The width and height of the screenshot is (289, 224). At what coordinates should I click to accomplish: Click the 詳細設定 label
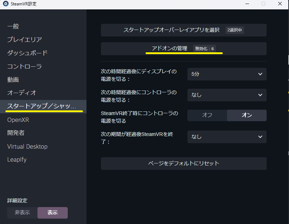pyautogui.click(x=17, y=201)
